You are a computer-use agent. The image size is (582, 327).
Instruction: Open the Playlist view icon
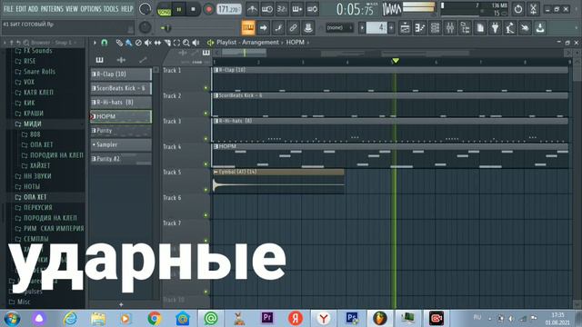[x=405, y=27]
